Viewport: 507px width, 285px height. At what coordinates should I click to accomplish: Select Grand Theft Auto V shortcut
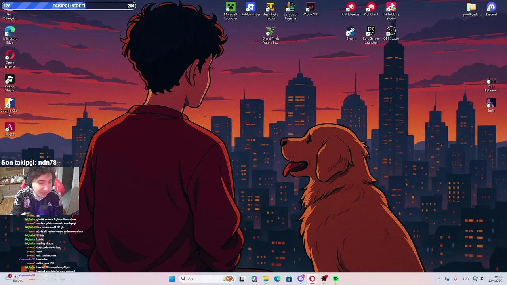point(271,35)
